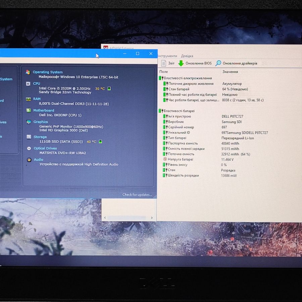The height and width of the screenshot is (302, 302).
Task: Click the battery voltage lightning icon
Action: (165, 159)
